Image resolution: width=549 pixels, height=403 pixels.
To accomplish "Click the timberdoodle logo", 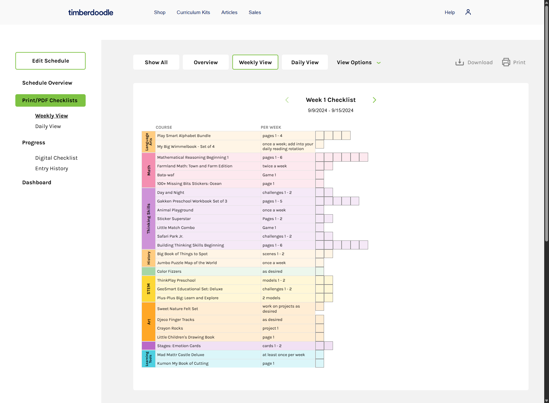I will pos(91,12).
